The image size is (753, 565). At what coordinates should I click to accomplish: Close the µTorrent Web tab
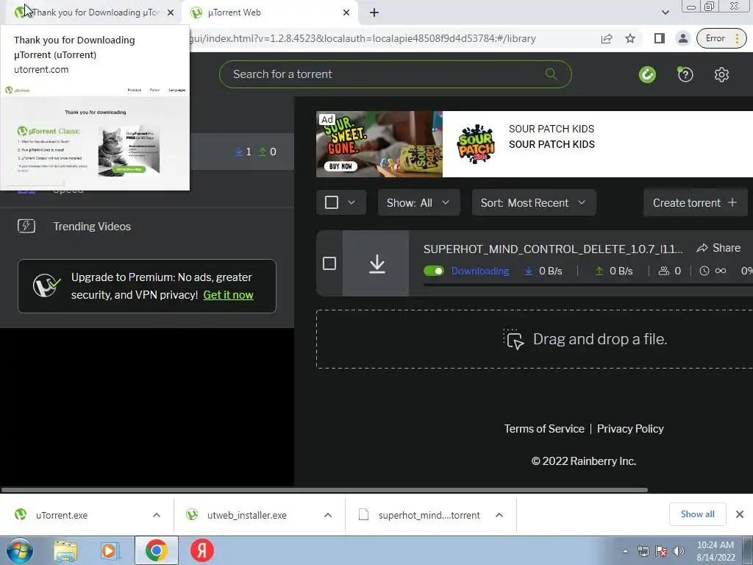(346, 13)
